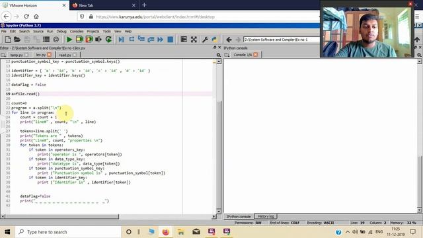
Task: Run file with green play button
Action: click(x=69, y=40)
